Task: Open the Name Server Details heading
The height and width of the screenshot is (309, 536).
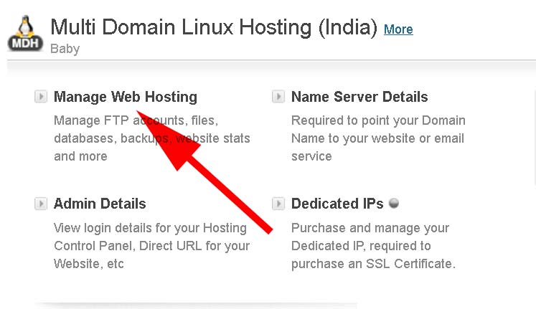Action: click(x=359, y=97)
